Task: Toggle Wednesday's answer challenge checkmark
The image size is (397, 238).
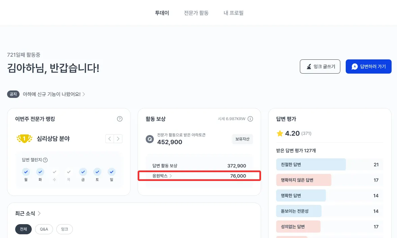Action: pyautogui.click(x=55, y=172)
